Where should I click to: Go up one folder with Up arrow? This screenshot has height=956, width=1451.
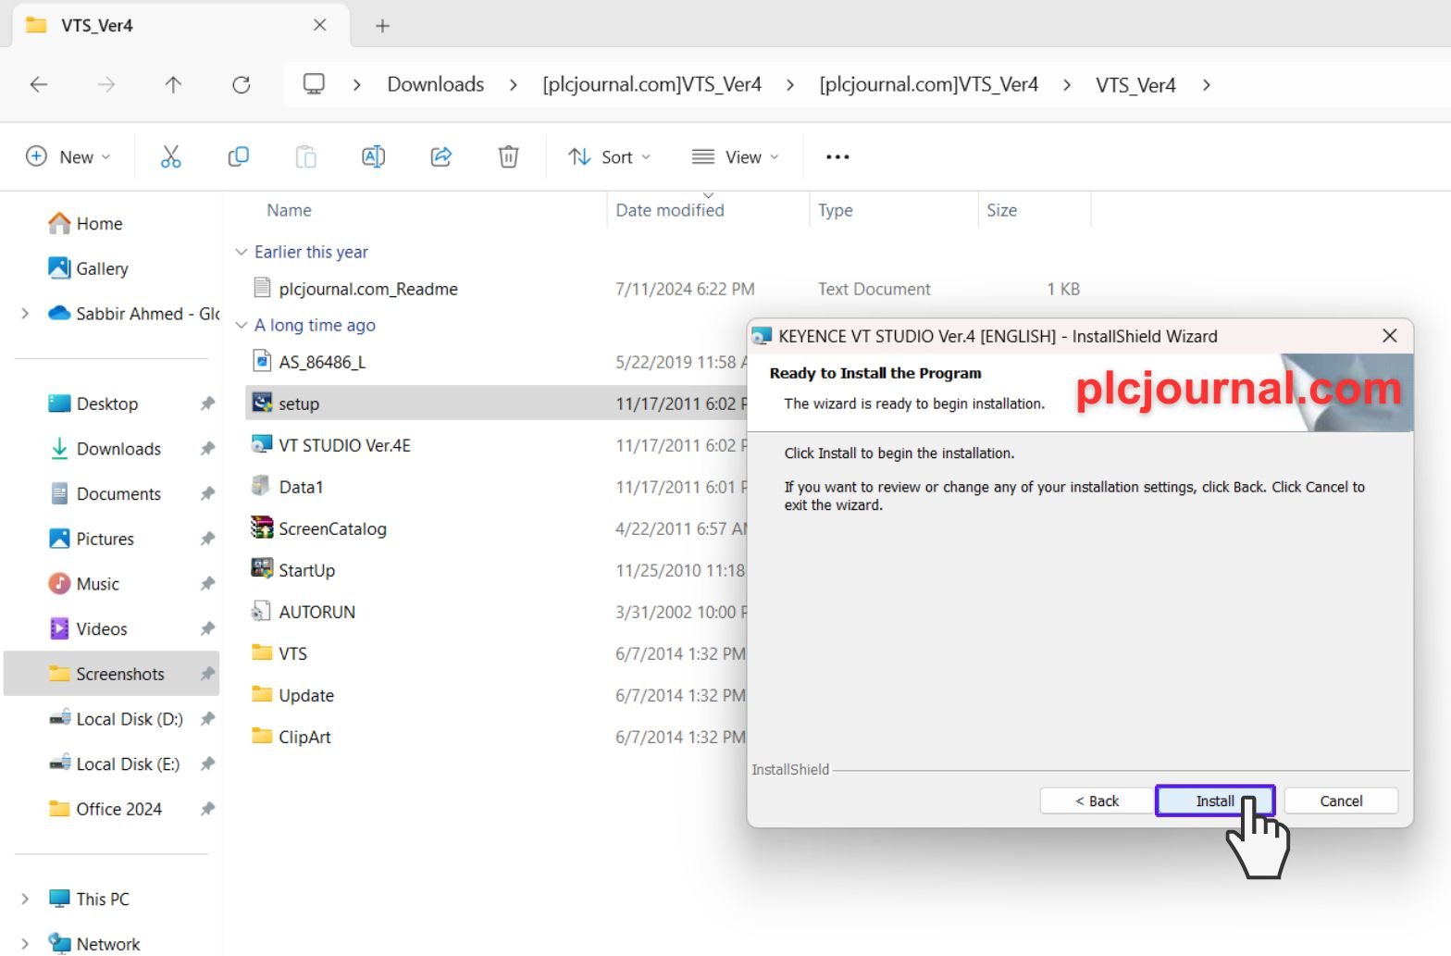pos(173,85)
